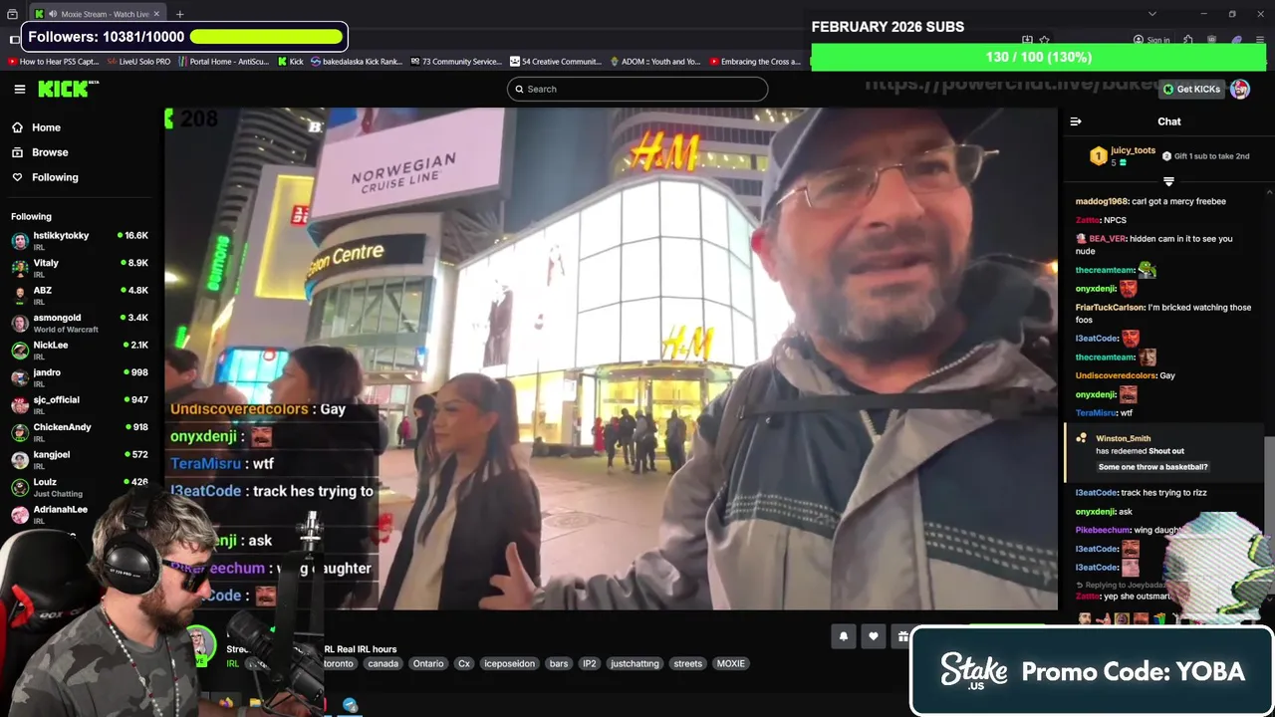Screen dimensions: 1275x717
Task: Open the kangjoel channel
Action: 80,459
